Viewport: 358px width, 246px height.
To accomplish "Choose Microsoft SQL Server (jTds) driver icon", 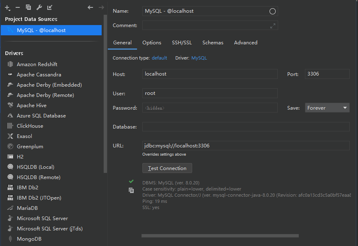I will pyautogui.click(x=10, y=228).
